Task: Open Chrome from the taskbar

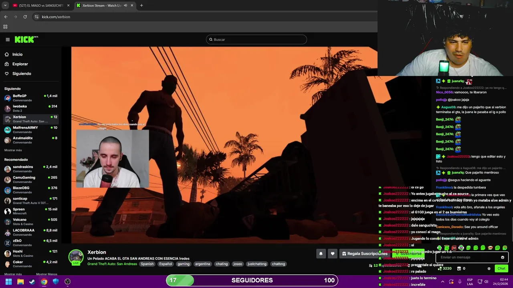Action: coord(44,282)
